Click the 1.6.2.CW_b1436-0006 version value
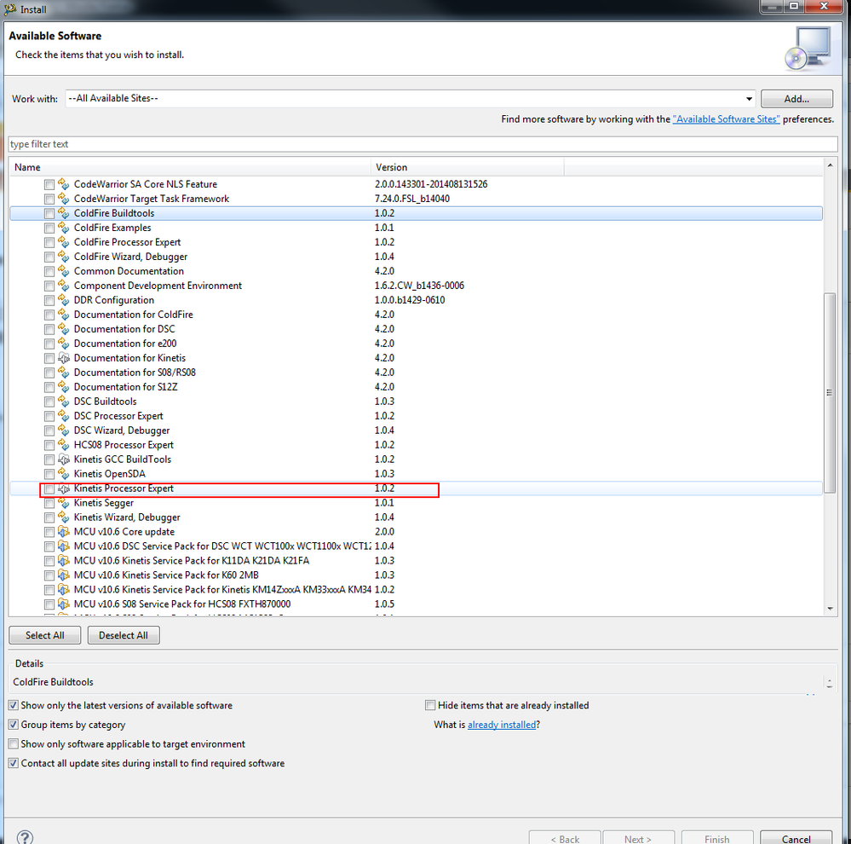851x844 pixels. 419,286
